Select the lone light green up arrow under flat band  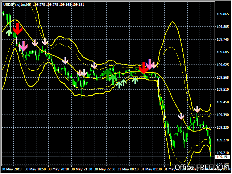[x=135, y=80]
